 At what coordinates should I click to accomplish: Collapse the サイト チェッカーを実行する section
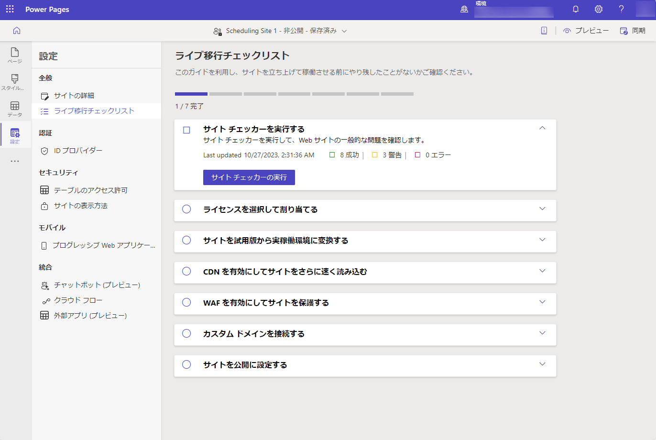point(542,128)
